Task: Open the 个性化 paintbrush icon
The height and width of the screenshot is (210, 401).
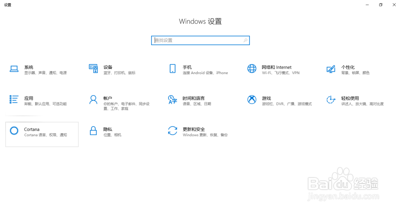Action: tap(331, 69)
